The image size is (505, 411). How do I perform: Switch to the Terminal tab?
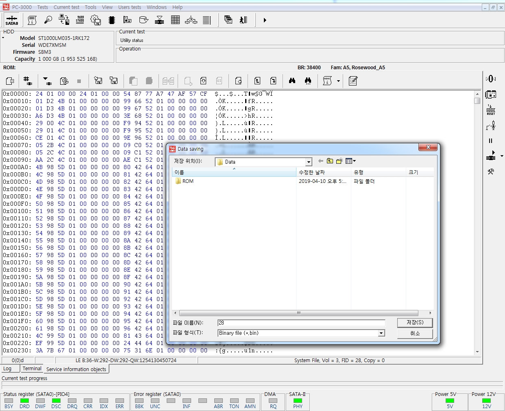click(32, 368)
